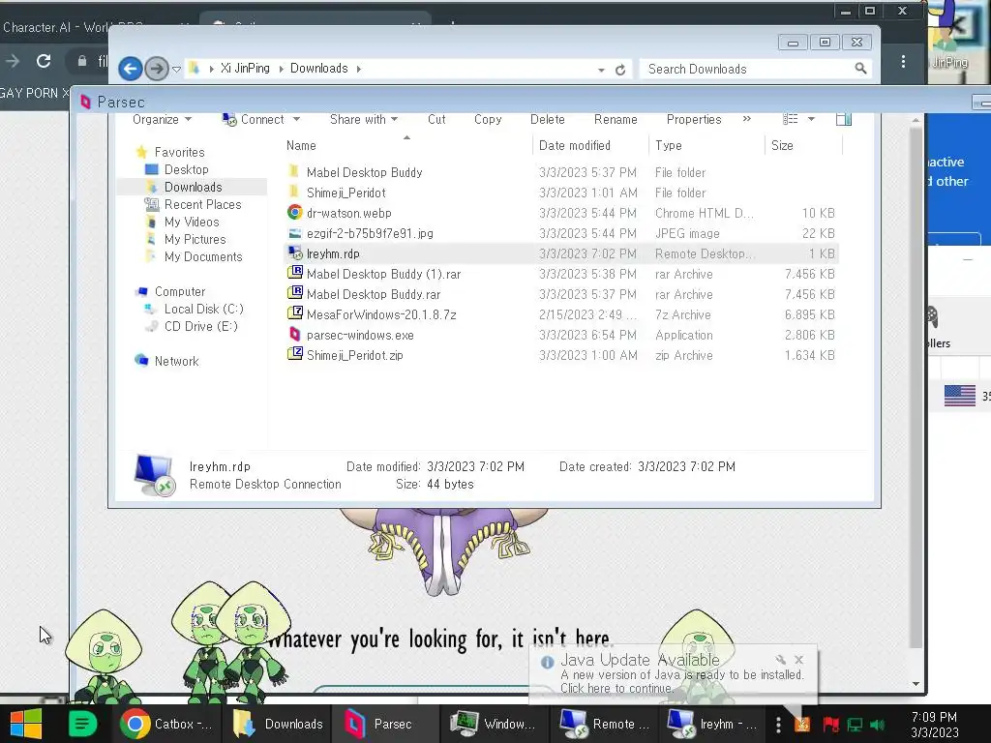
Task: Switch to lreyhm remote taskbar item
Action: [x=714, y=724]
